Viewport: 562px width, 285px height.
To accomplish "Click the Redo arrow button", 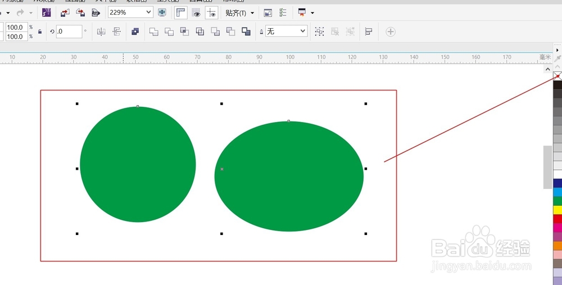I will (20, 12).
